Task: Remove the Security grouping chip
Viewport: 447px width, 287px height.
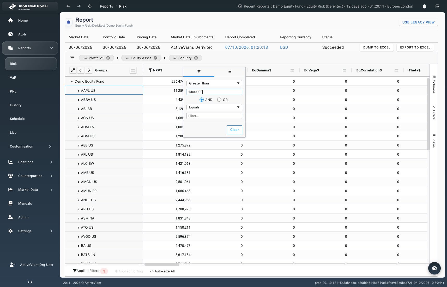Action: (x=196, y=58)
